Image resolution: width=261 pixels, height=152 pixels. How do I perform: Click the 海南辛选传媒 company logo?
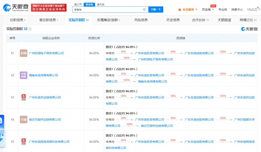pyautogui.click(x=23, y=75)
